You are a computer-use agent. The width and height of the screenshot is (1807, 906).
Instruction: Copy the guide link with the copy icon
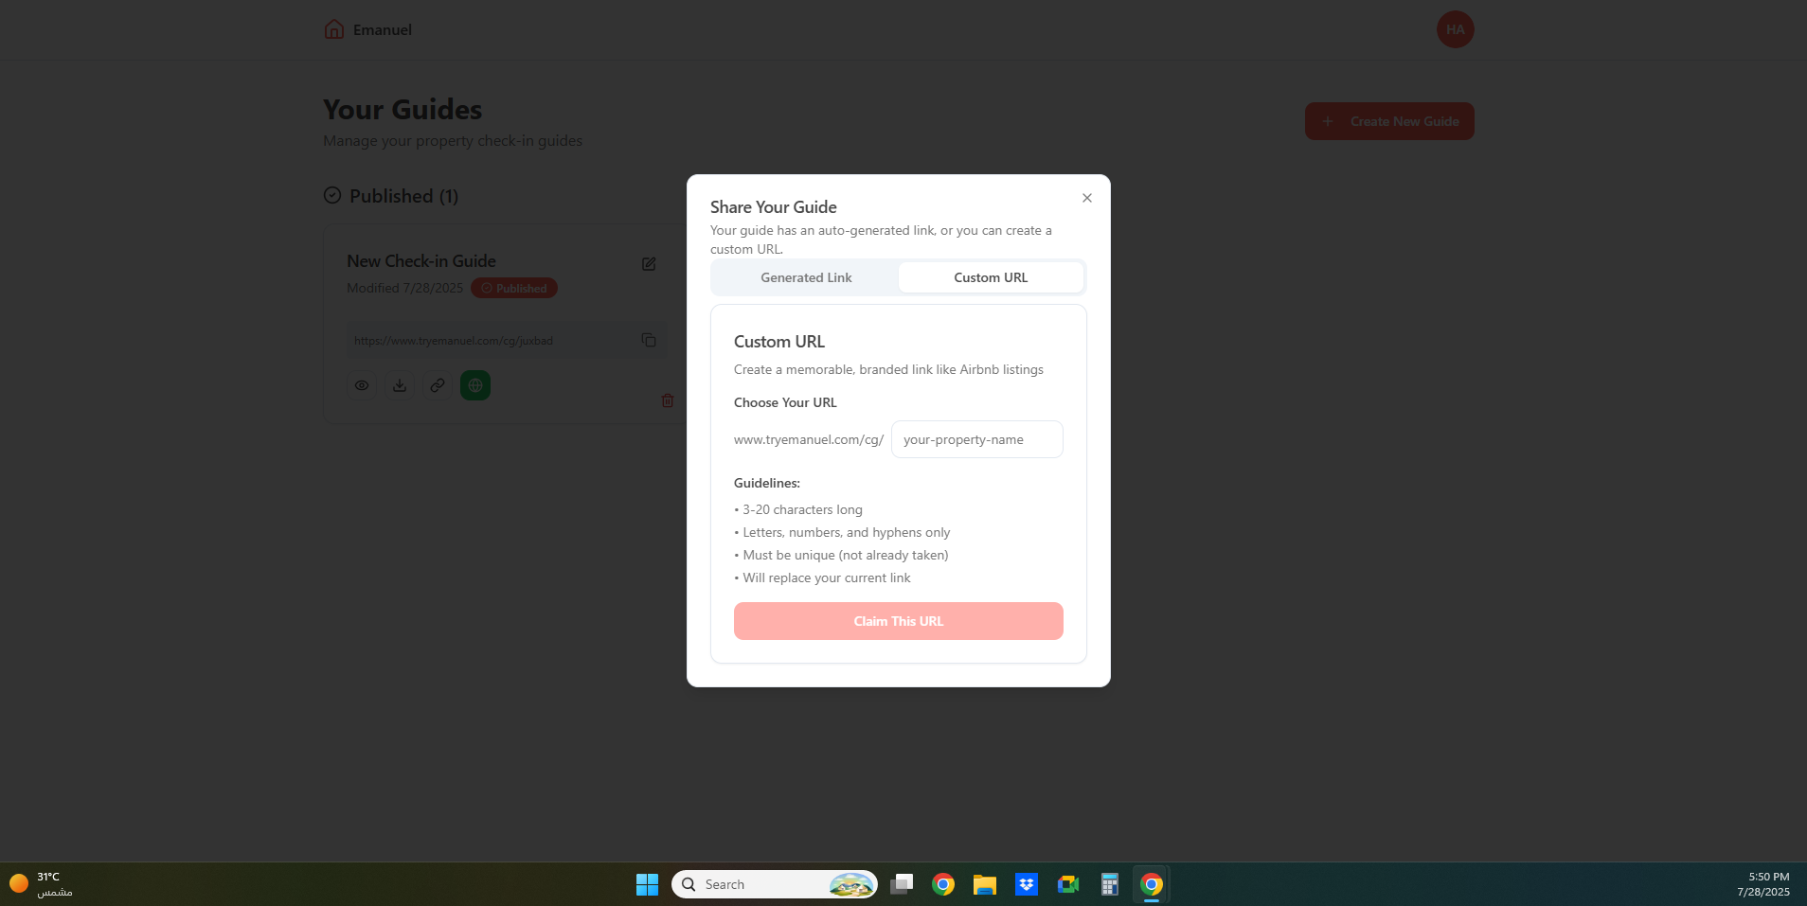(x=649, y=341)
